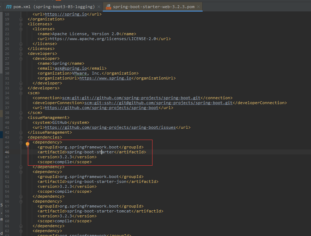Click line number 60 in the gutter

click(x=7, y=221)
